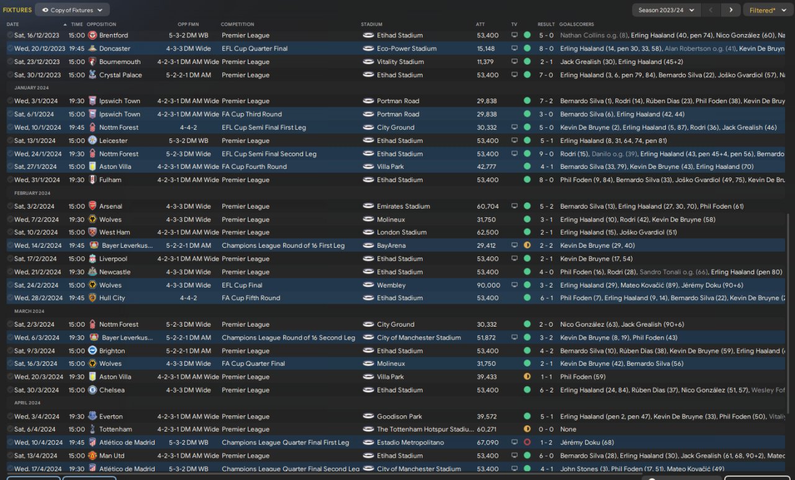This screenshot has height=480, width=795.
Task: Sort by the Stadium column header
Action: [x=371, y=24]
